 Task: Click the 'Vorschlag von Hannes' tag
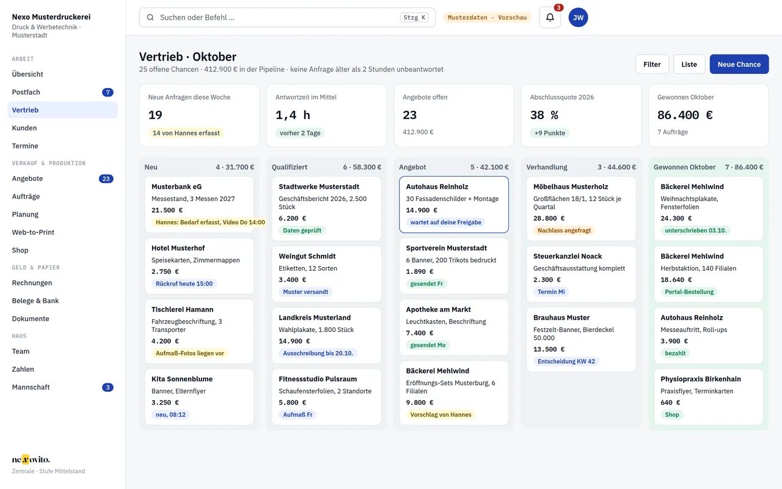441,414
